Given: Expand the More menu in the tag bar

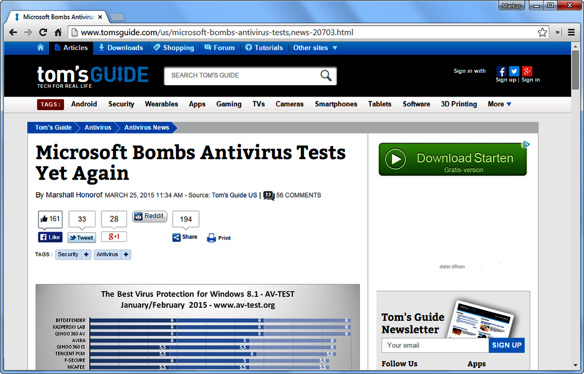Looking at the screenshot, I should pyautogui.click(x=498, y=104).
